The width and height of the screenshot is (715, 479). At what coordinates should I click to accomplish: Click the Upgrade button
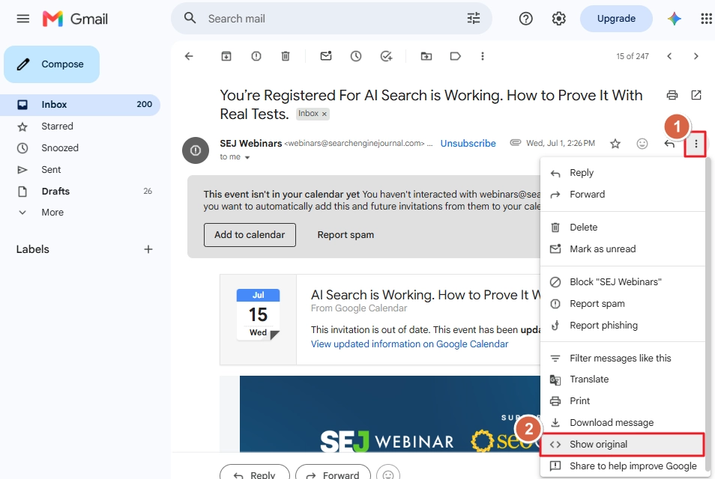pos(616,19)
